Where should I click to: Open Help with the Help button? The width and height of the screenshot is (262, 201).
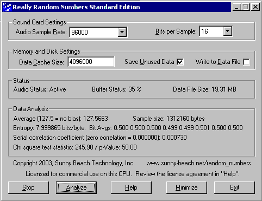[131, 187]
